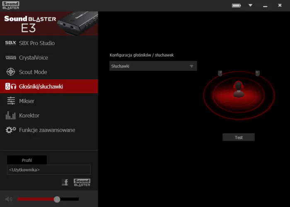Click the mixer sliders icon
This screenshot has width=290, height=207.
coord(11,101)
